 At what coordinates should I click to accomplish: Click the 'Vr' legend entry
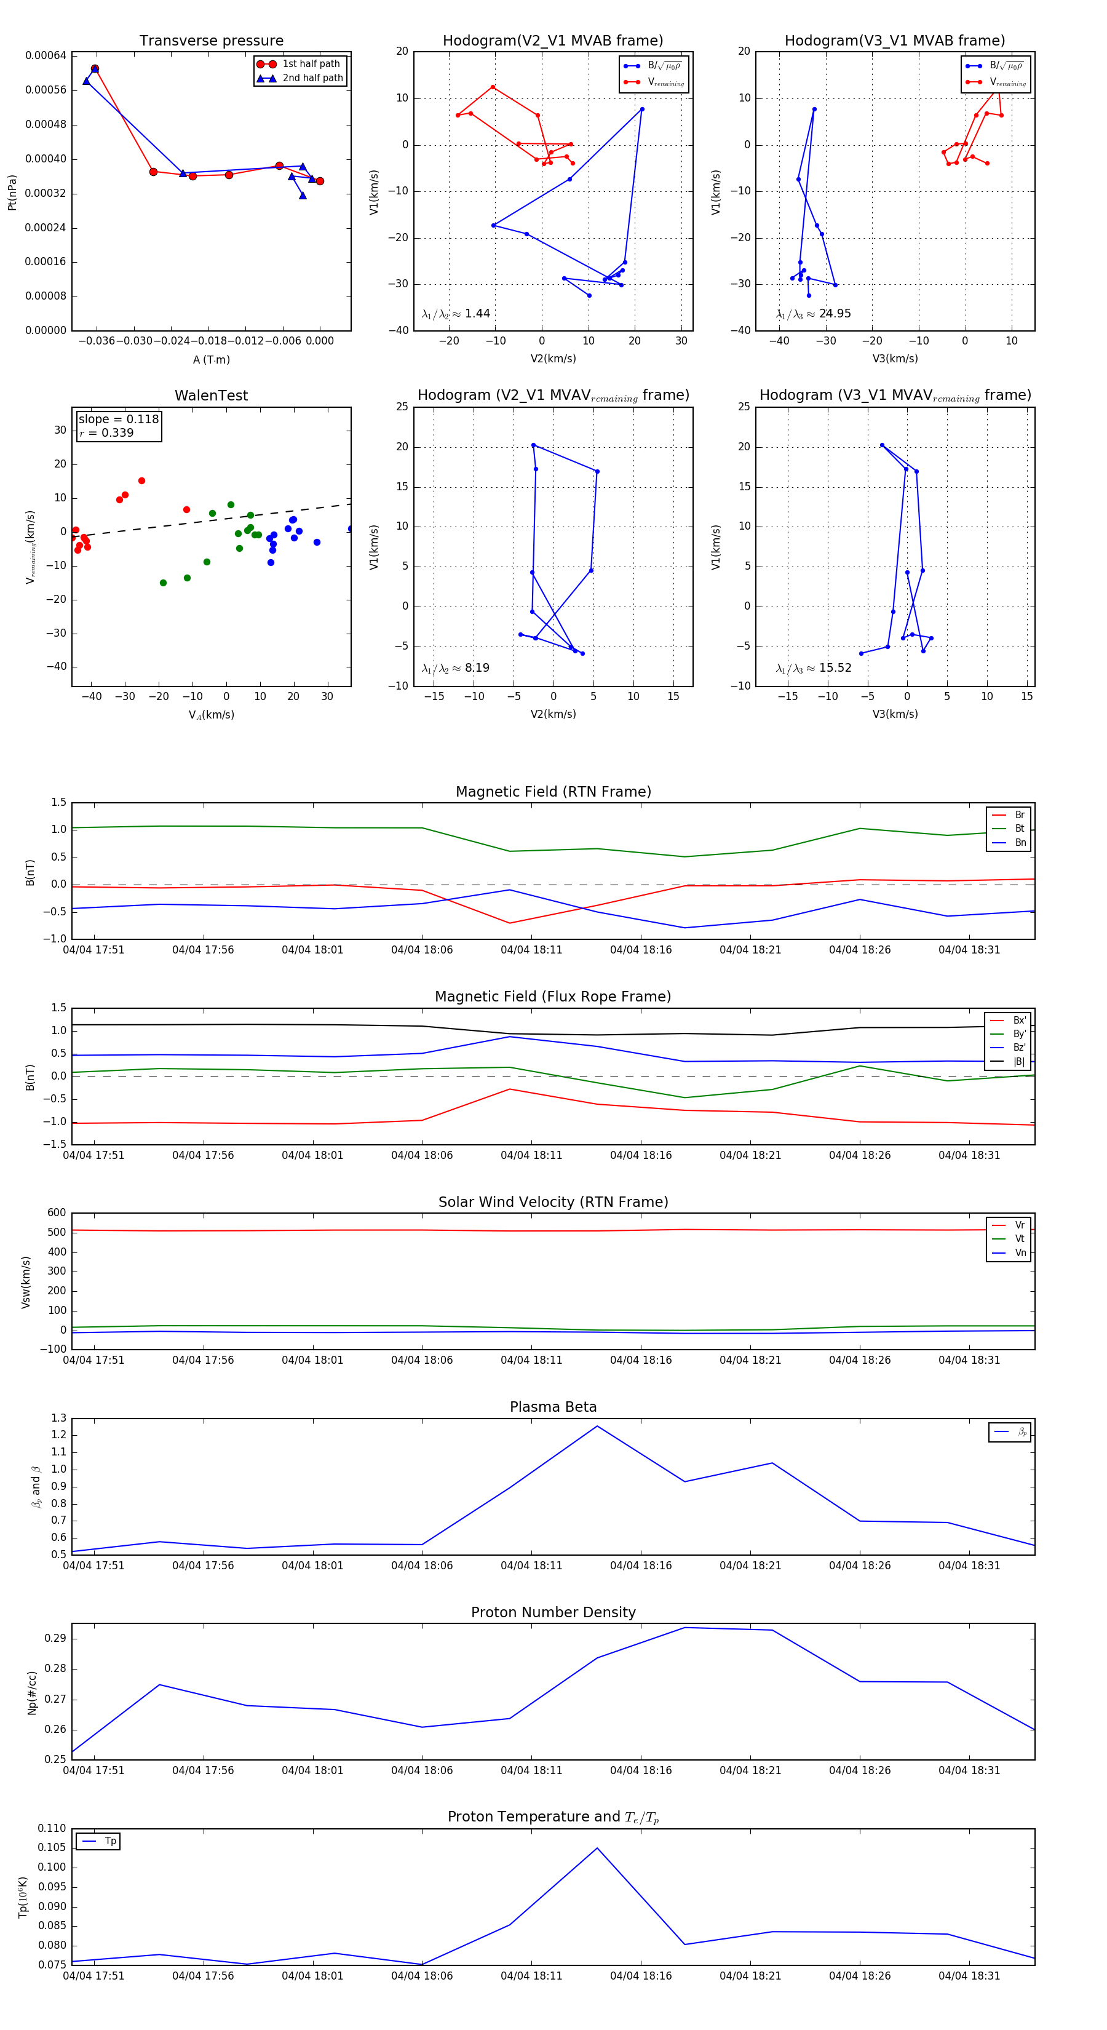(1009, 1225)
